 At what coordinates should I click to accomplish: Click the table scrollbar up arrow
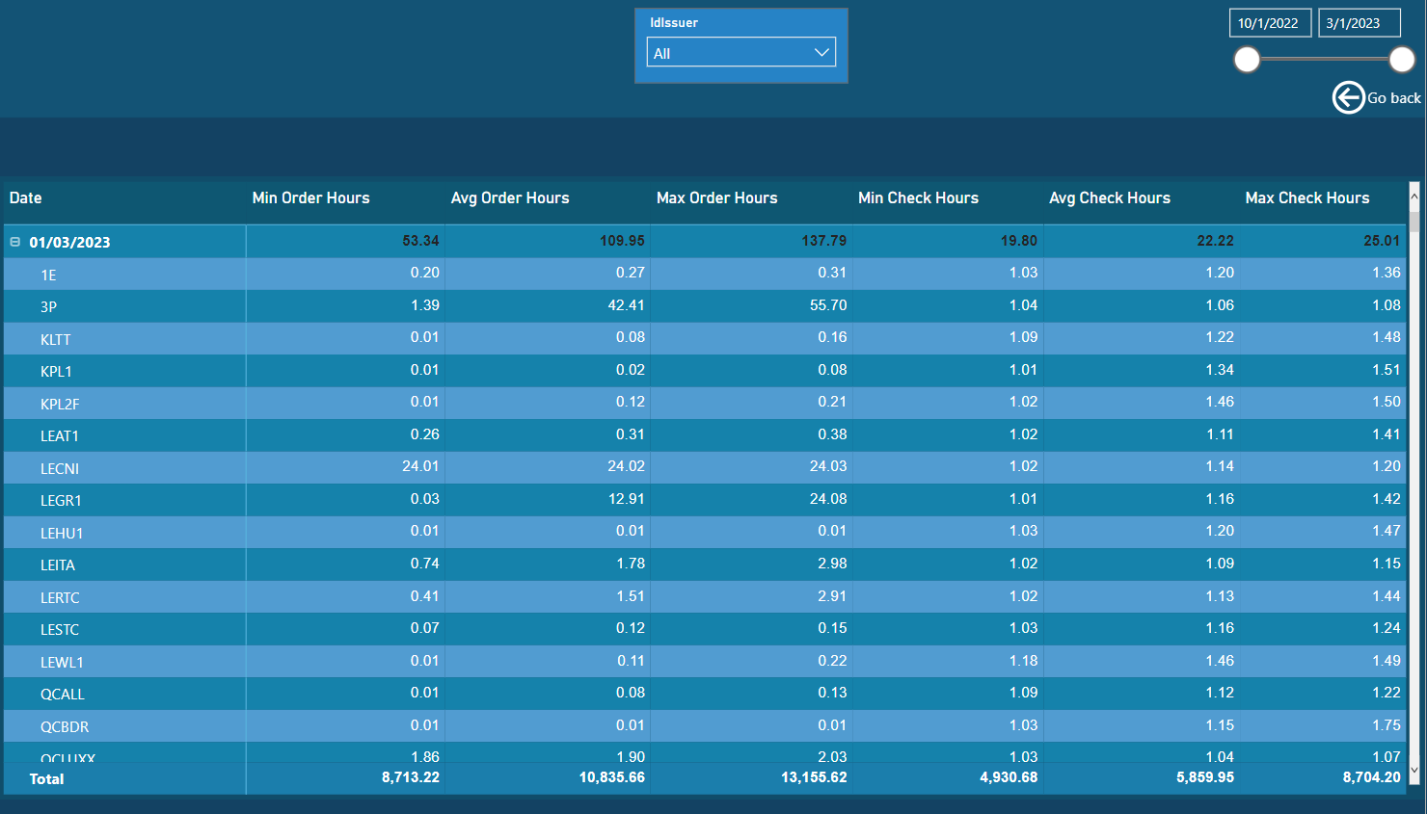click(1414, 196)
